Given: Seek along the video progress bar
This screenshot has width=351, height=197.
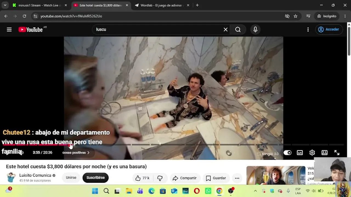Looking at the screenshot, I should (173, 144).
